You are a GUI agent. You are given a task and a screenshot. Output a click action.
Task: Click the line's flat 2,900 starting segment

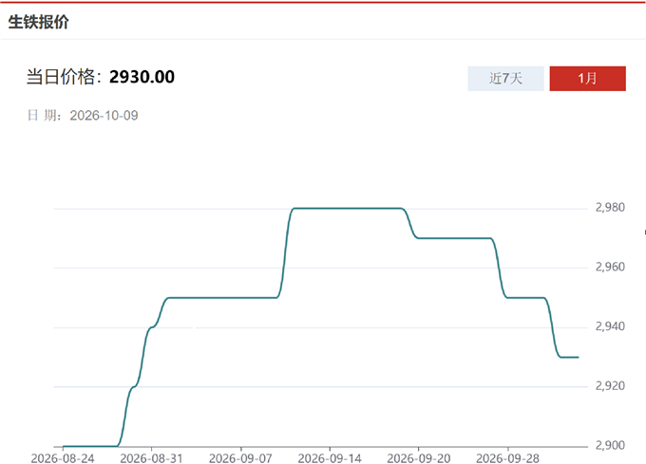coord(90,446)
